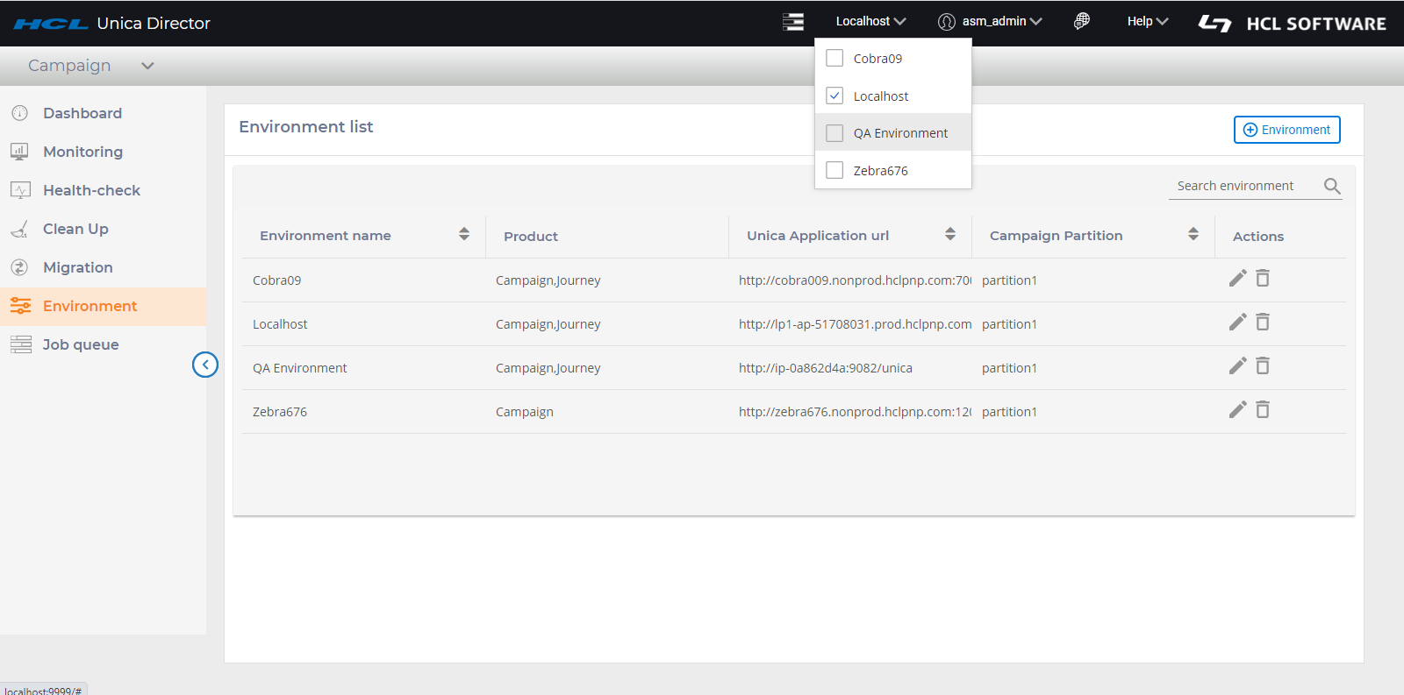Open the Help dropdown menu

[1147, 22]
